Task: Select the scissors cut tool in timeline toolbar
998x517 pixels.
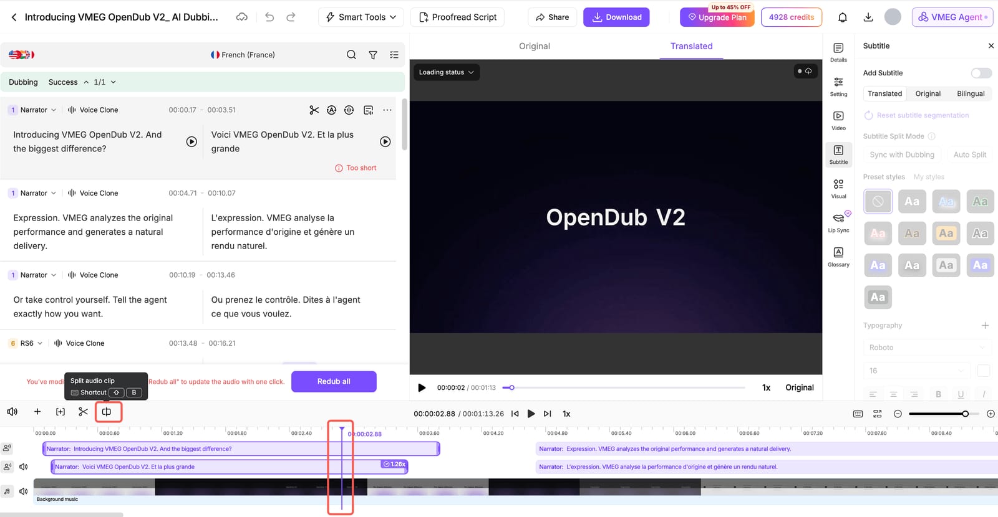Action: coord(83,412)
